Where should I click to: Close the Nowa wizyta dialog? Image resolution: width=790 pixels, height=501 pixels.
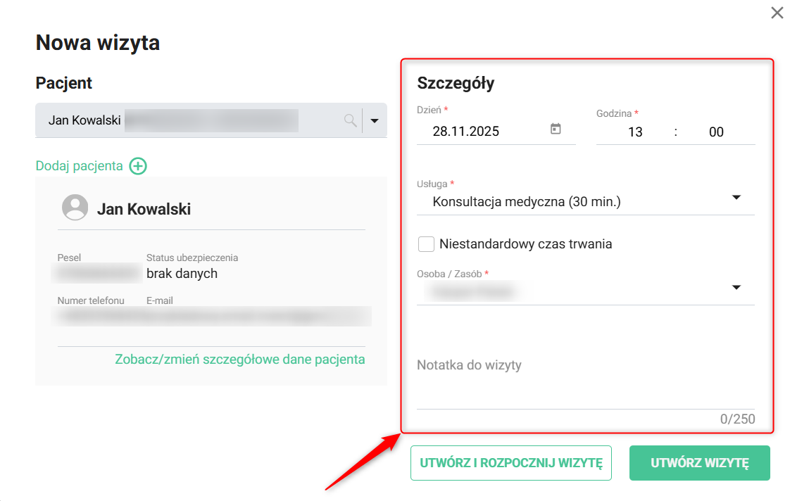tap(777, 13)
